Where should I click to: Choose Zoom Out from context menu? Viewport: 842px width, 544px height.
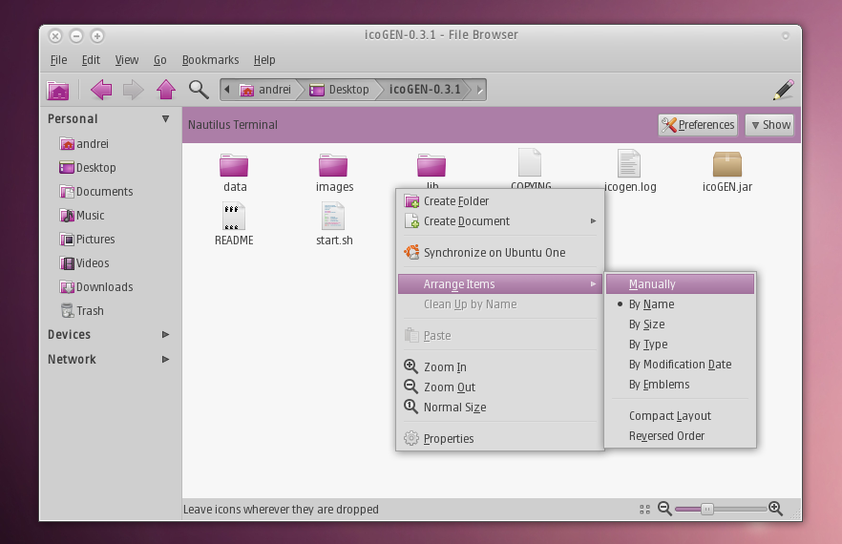[x=500, y=387]
